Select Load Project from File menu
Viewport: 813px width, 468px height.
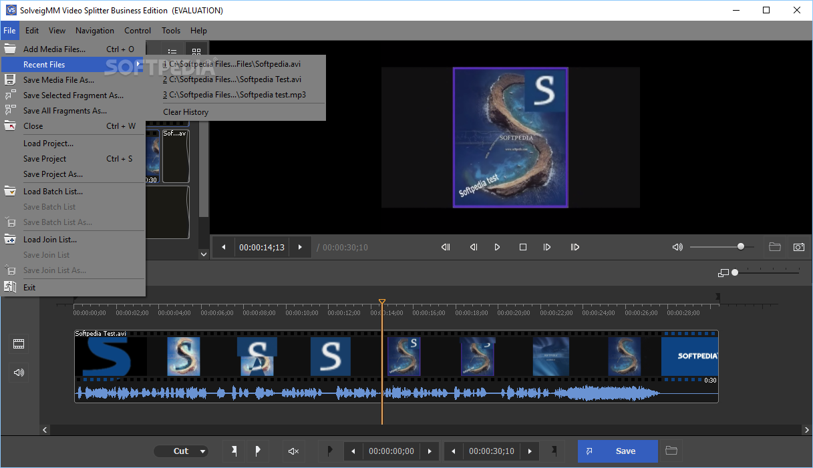tap(73, 144)
